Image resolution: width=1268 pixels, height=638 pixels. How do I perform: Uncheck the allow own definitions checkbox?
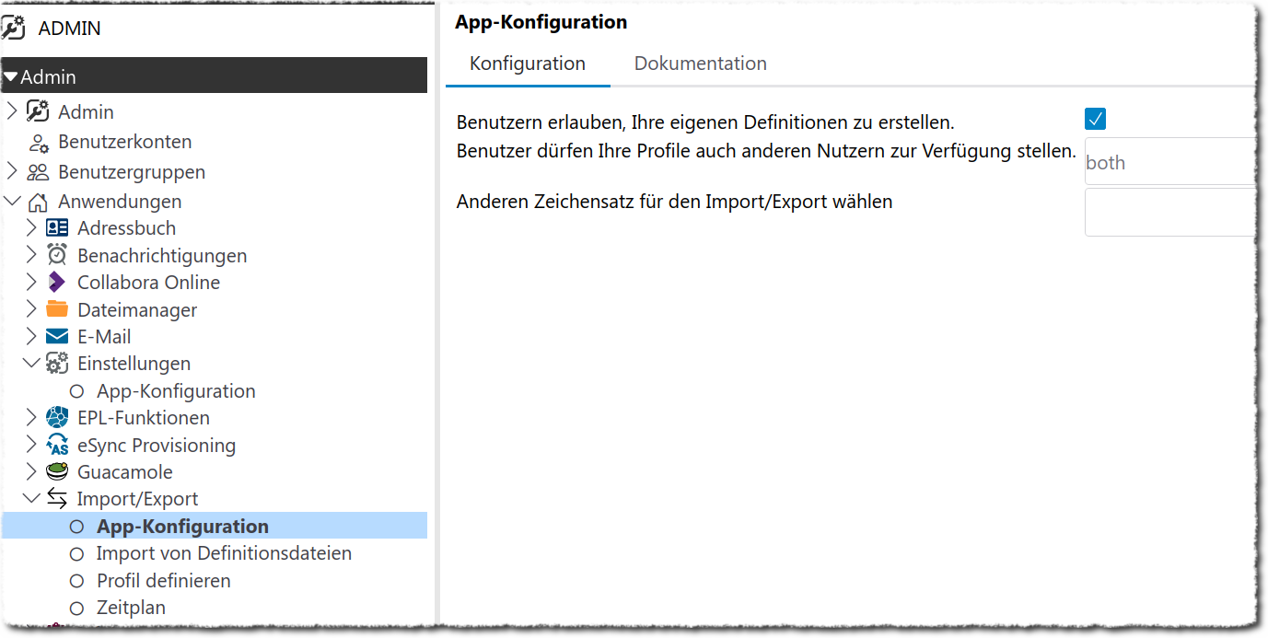1095,119
